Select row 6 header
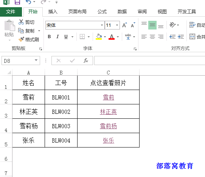This screenshot has height=177, width=205. (x=6, y=155)
